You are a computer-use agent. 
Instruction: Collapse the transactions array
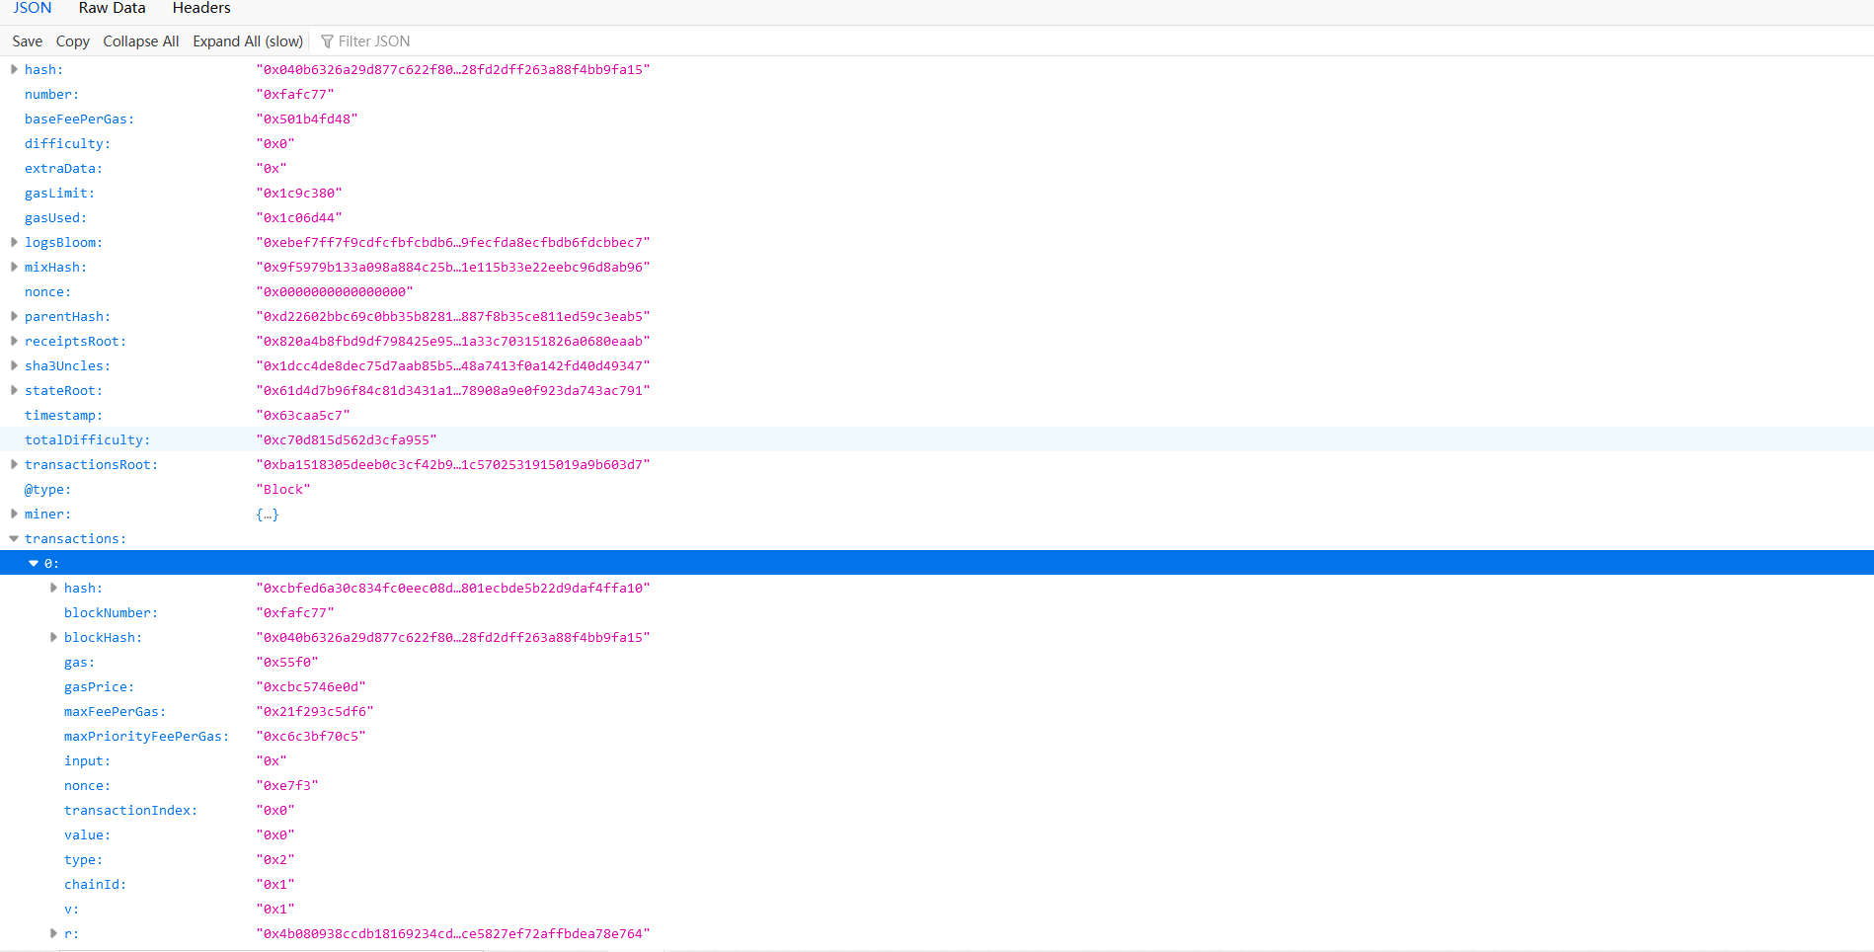point(14,538)
